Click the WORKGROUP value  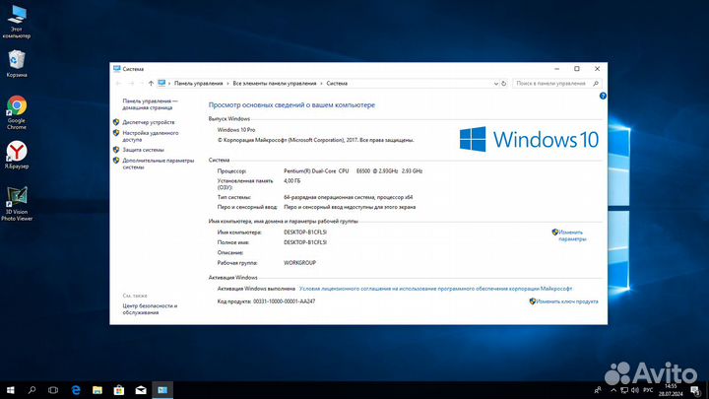coord(299,262)
